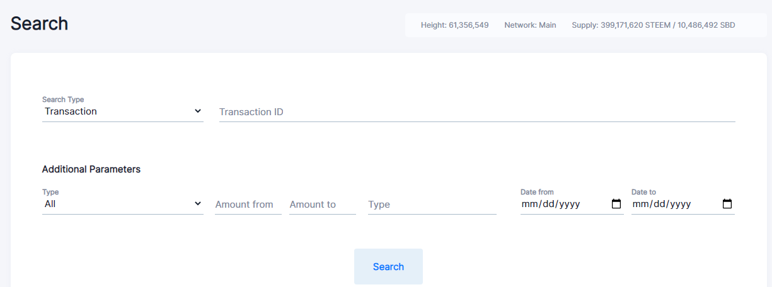Select the Network: Main status text

(530, 25)
